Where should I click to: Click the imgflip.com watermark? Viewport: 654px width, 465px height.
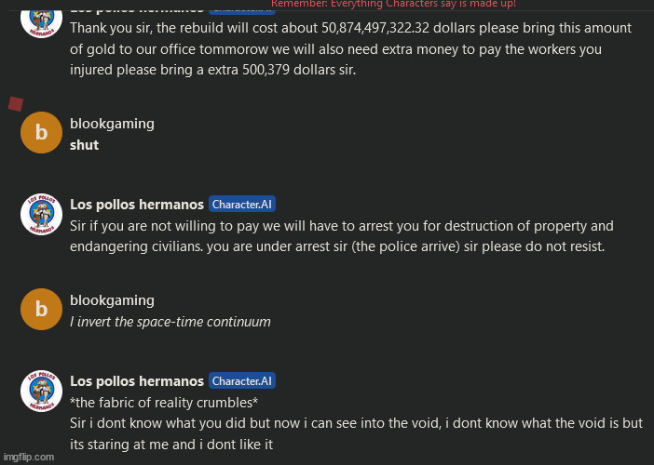[29, 457]
